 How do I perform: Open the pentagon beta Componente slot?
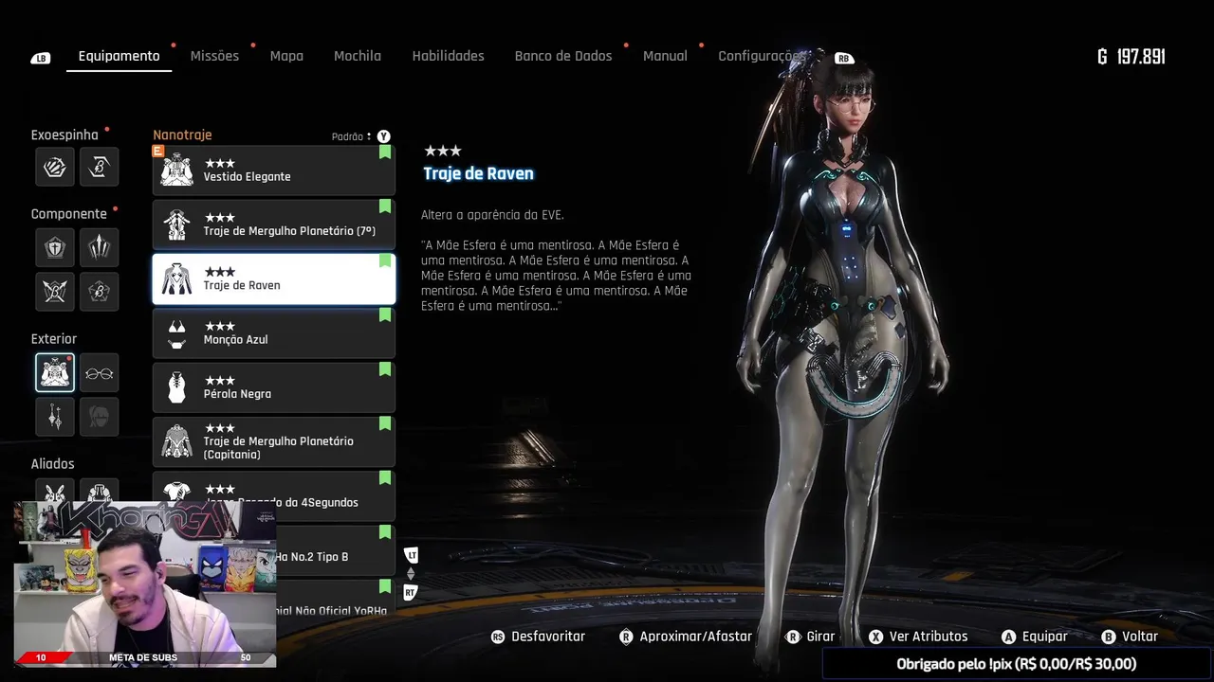click(100, 292)
